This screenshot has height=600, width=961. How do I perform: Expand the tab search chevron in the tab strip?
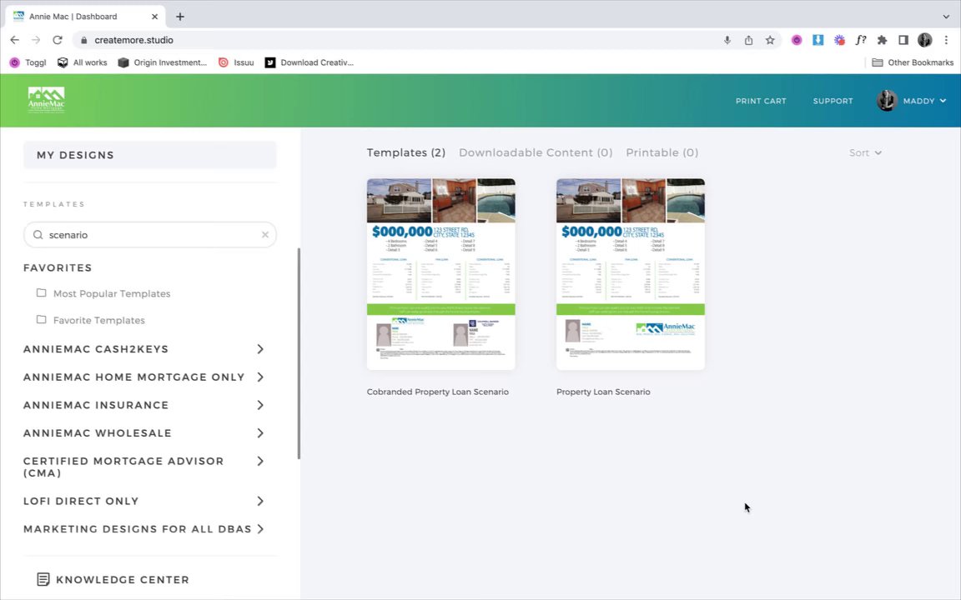point(946,17)
